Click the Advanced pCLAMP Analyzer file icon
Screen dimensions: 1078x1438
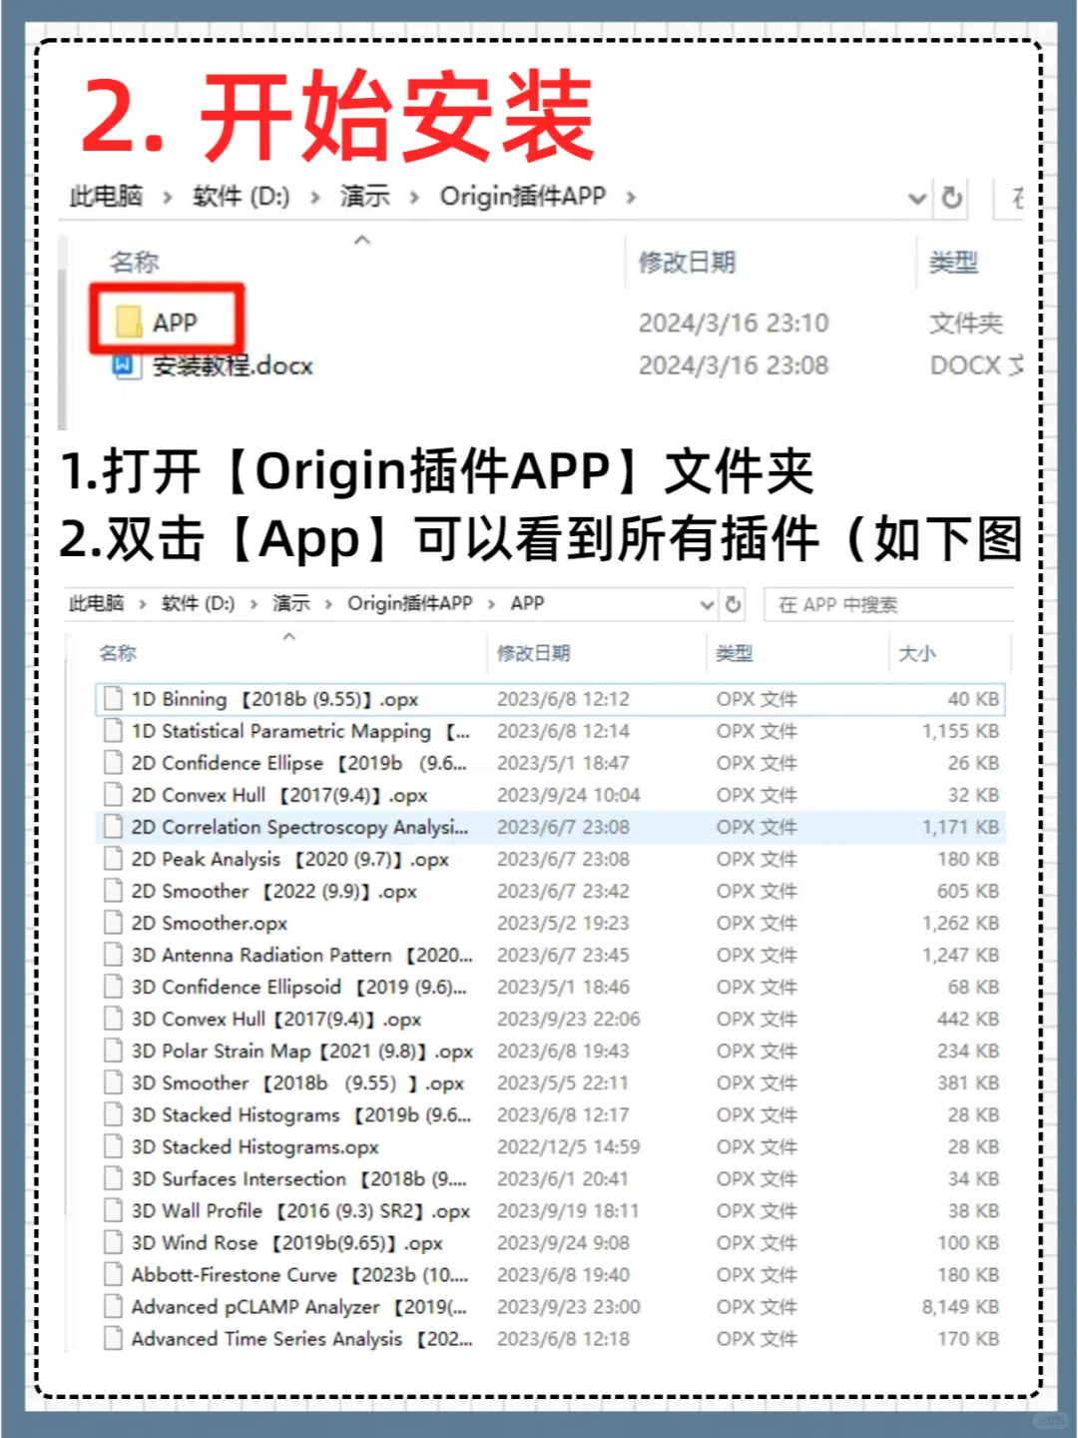pyautogui.click(x=112, y=1306)
